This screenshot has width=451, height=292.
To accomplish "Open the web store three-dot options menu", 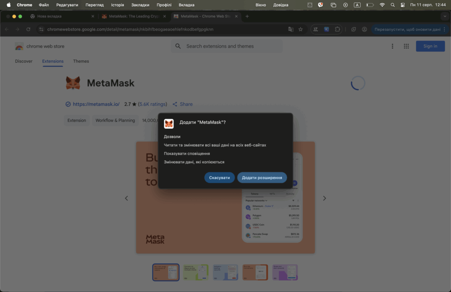I will [x=392, y=46].
